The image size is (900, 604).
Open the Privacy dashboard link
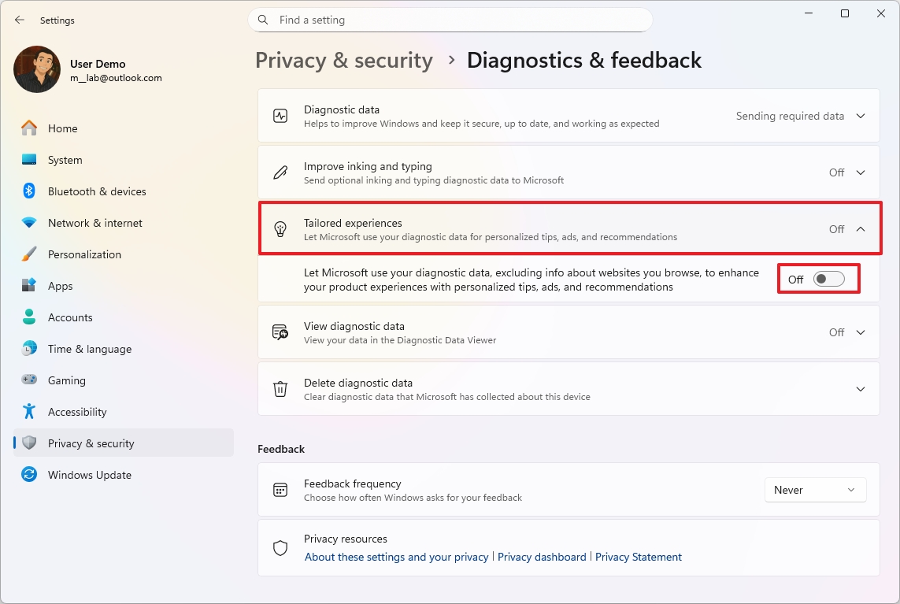click(542, 557)
